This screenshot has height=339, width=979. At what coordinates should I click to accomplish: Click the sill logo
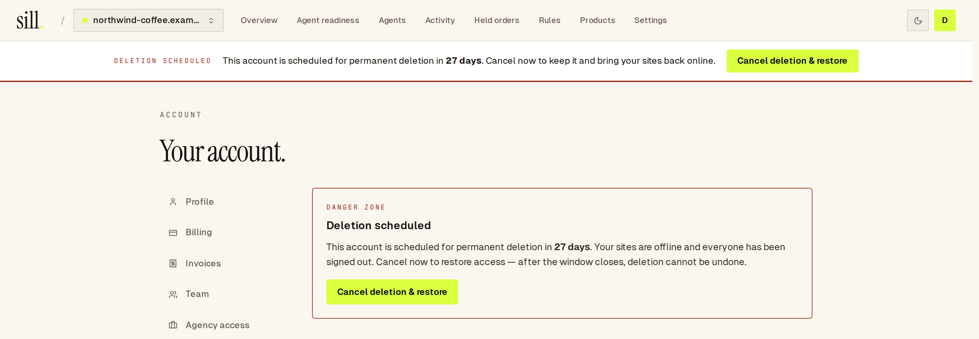(x=30, y=20)
